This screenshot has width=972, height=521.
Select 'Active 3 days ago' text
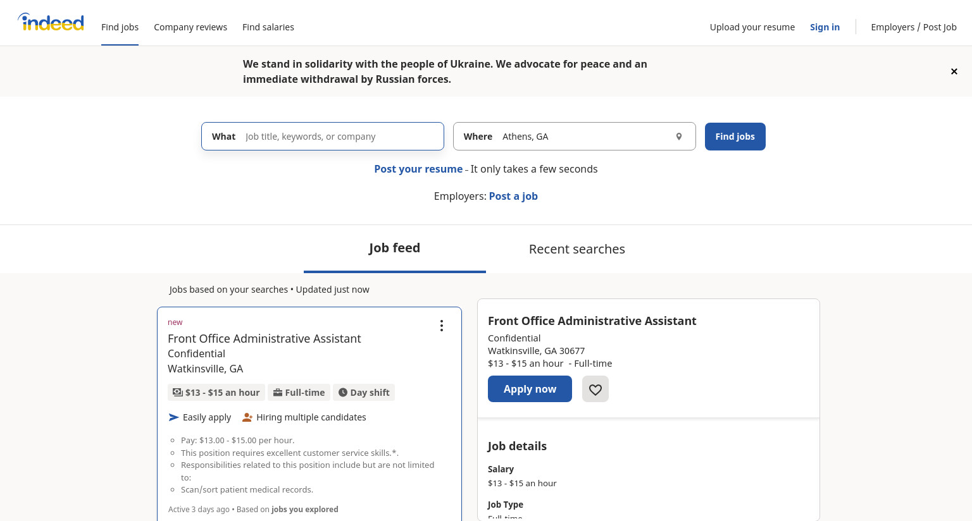199,510
